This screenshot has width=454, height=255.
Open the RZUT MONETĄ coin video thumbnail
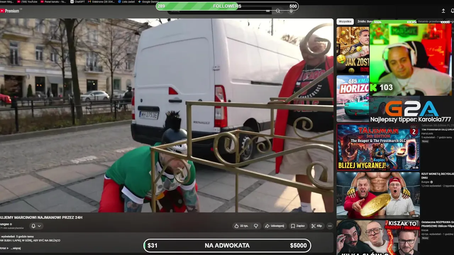pos(378,195)
